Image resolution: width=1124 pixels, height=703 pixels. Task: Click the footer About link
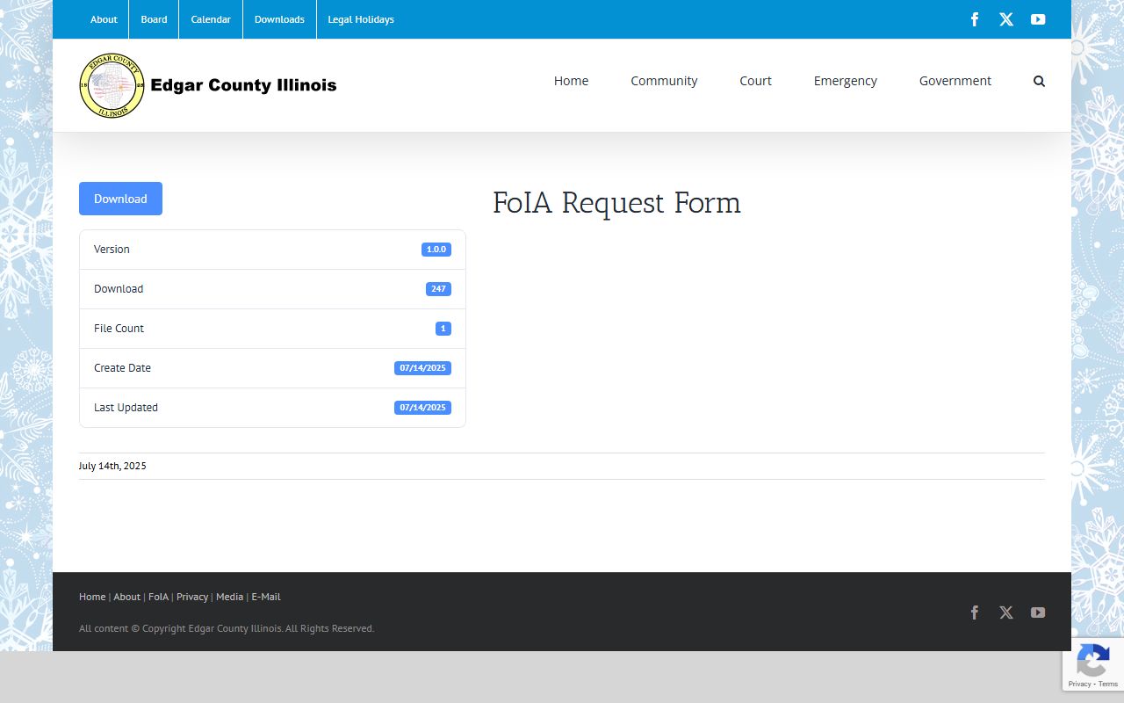(x=126, y=597)
